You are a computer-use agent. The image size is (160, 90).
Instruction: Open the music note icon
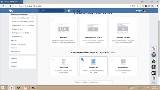click(74, 11)
